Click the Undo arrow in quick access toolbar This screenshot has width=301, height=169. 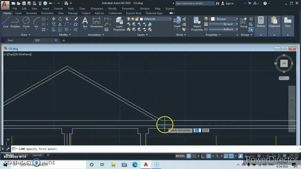50,3
